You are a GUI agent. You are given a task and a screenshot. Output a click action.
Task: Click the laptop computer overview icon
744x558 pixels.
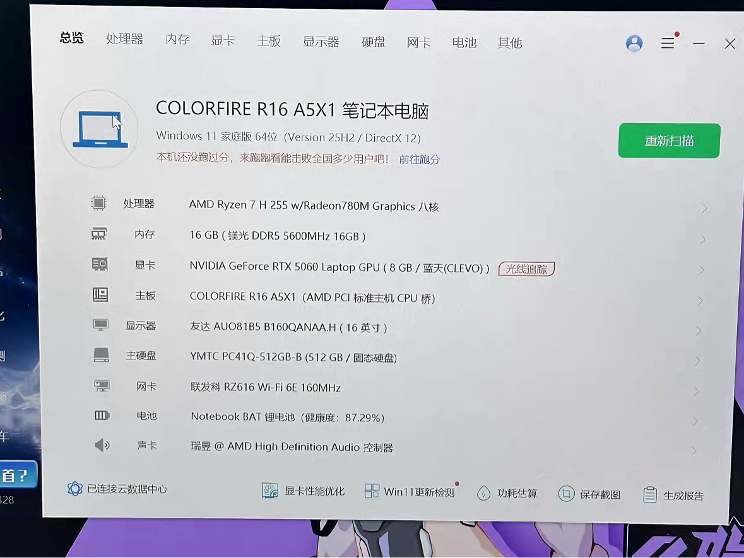[x=100, y=129]
